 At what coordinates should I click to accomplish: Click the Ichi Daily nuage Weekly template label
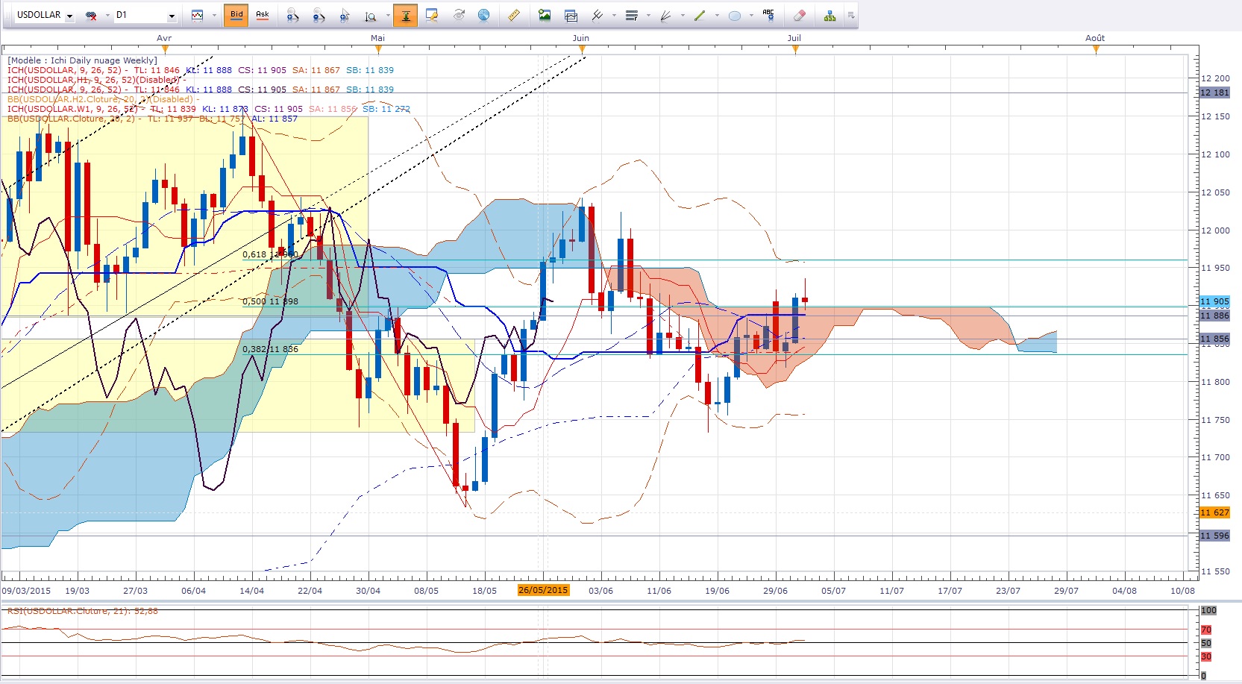coord(82,60)
